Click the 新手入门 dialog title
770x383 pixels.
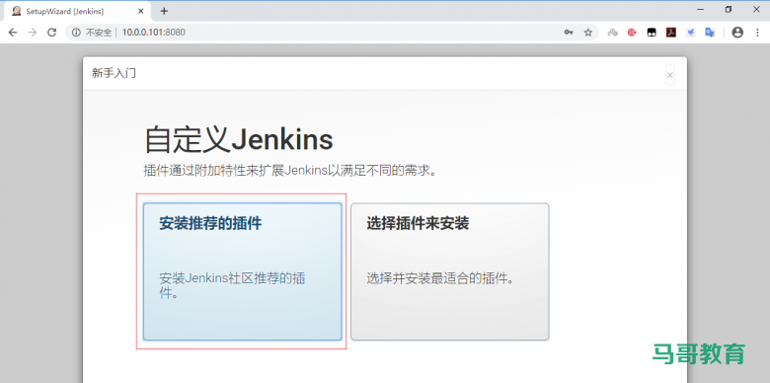coord(114,74)
